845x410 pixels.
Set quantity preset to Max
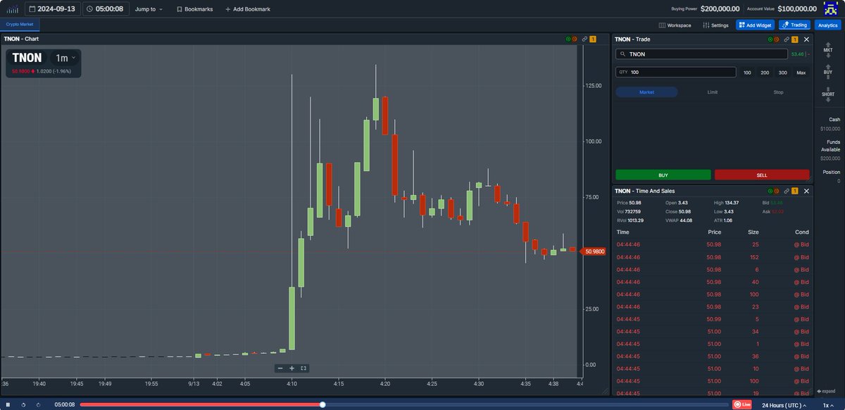click(801, 73)
